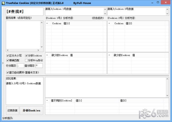This screenshot has height=122, width=172.
Task: Click the 分析Cookies button
Action: tap(32, 111)
